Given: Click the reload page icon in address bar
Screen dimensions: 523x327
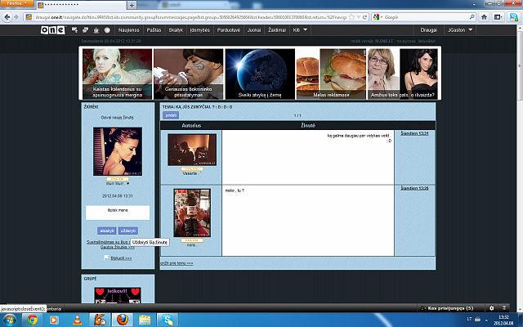Looking at the screenshot, I should point(365,17).
